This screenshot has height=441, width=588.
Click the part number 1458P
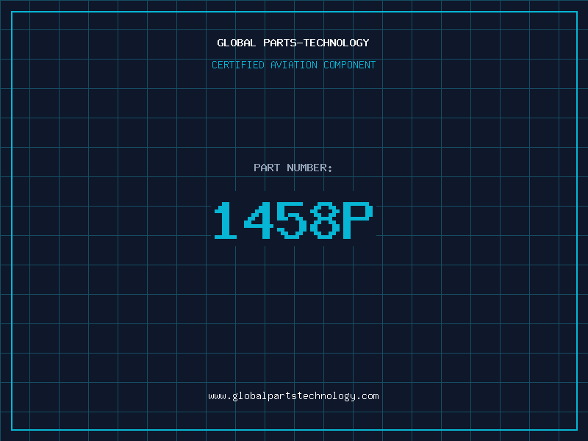coord(293,220)
